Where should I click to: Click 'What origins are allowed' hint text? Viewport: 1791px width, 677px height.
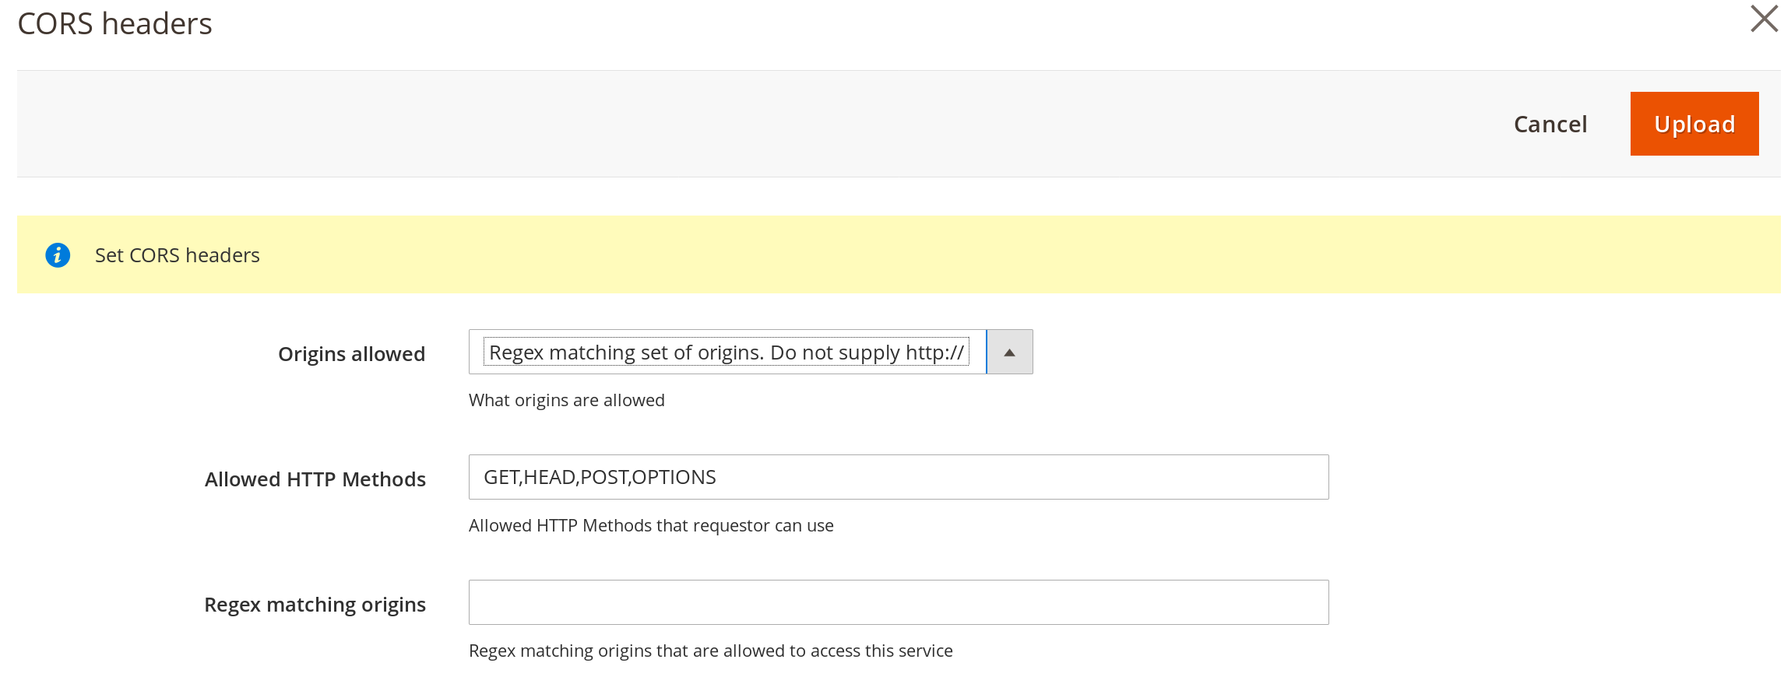[566, 400]
